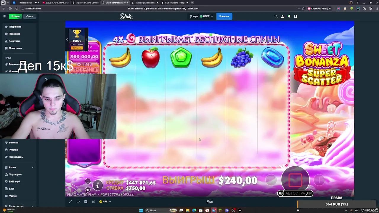Viewport: 379px width, 213px height.
Task: Switch to Club Tropicana browser tab
Action: [x=175, y=3]
